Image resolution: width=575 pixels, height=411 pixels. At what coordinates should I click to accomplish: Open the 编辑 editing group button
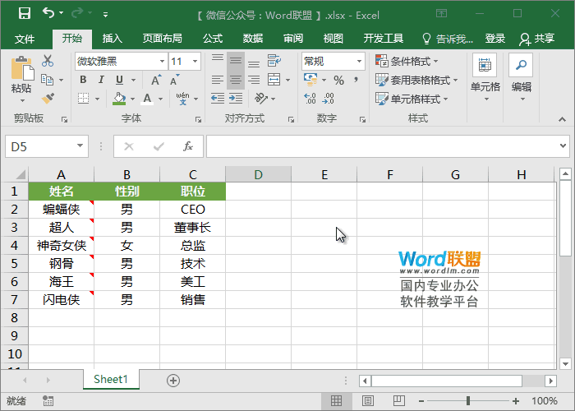click(x=522, y=78)
